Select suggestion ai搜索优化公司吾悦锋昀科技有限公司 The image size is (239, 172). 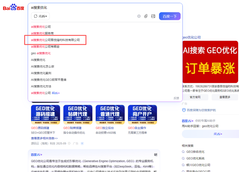55,40
